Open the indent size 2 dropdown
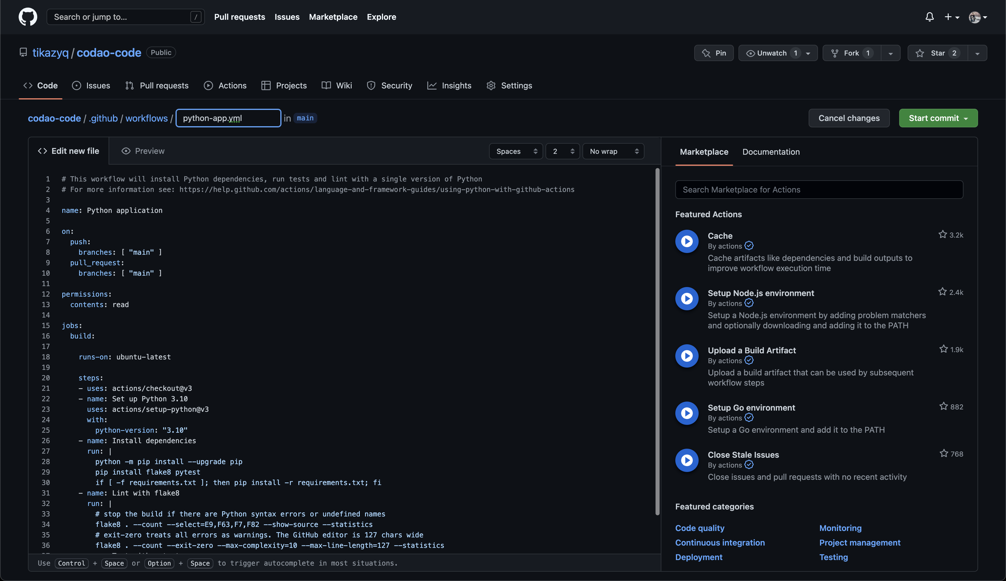1006x581 pixels. click(562, 151)
